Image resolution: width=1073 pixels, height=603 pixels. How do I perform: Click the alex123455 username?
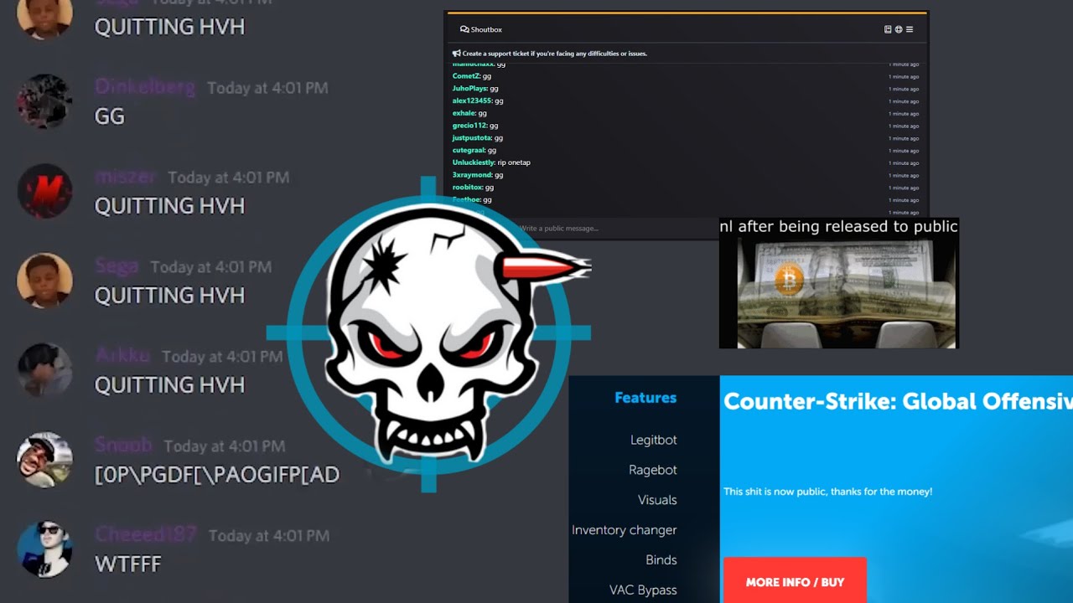pos(472,100)
